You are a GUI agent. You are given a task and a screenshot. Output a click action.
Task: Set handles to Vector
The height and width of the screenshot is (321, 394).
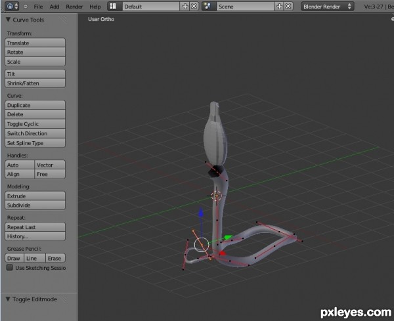point(50,165)
